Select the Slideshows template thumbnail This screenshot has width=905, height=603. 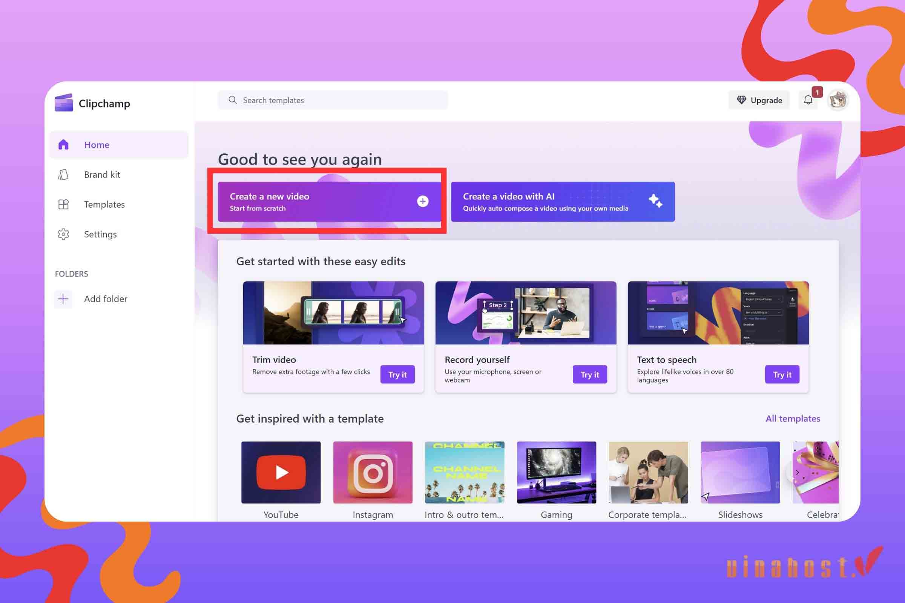coord(740,472)
